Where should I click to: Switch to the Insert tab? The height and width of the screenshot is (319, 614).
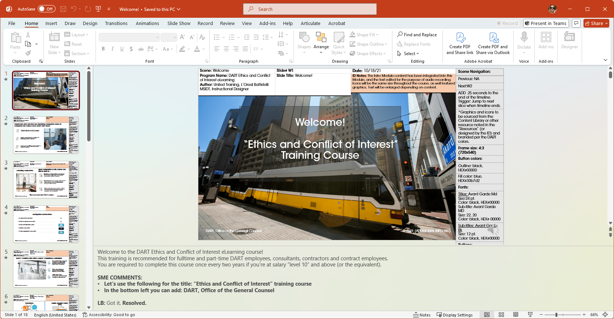(x=51, y=23)
